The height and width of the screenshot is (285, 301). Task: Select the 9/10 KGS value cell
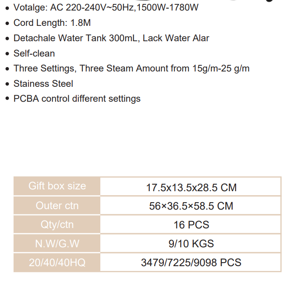click(x=191, y=244)
